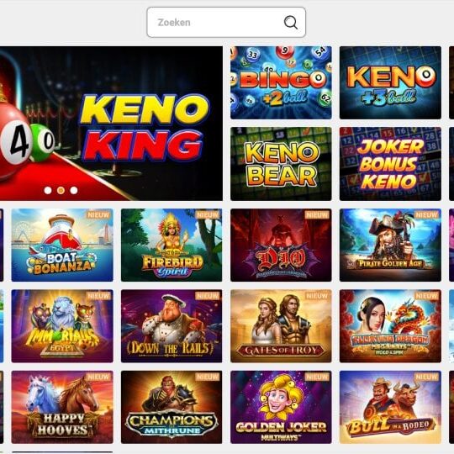Open the Keno King banner
454x454 pixels.
pyautogui.click(x=111, y=124)
